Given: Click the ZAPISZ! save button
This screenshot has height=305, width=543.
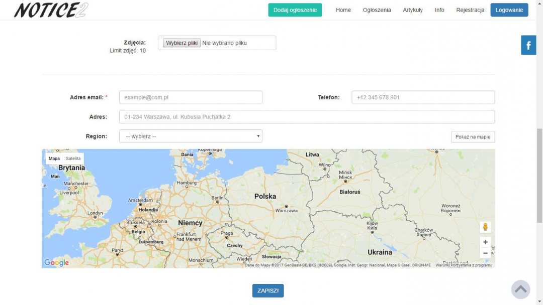Looking at the screenshot, I should [268, 291].
